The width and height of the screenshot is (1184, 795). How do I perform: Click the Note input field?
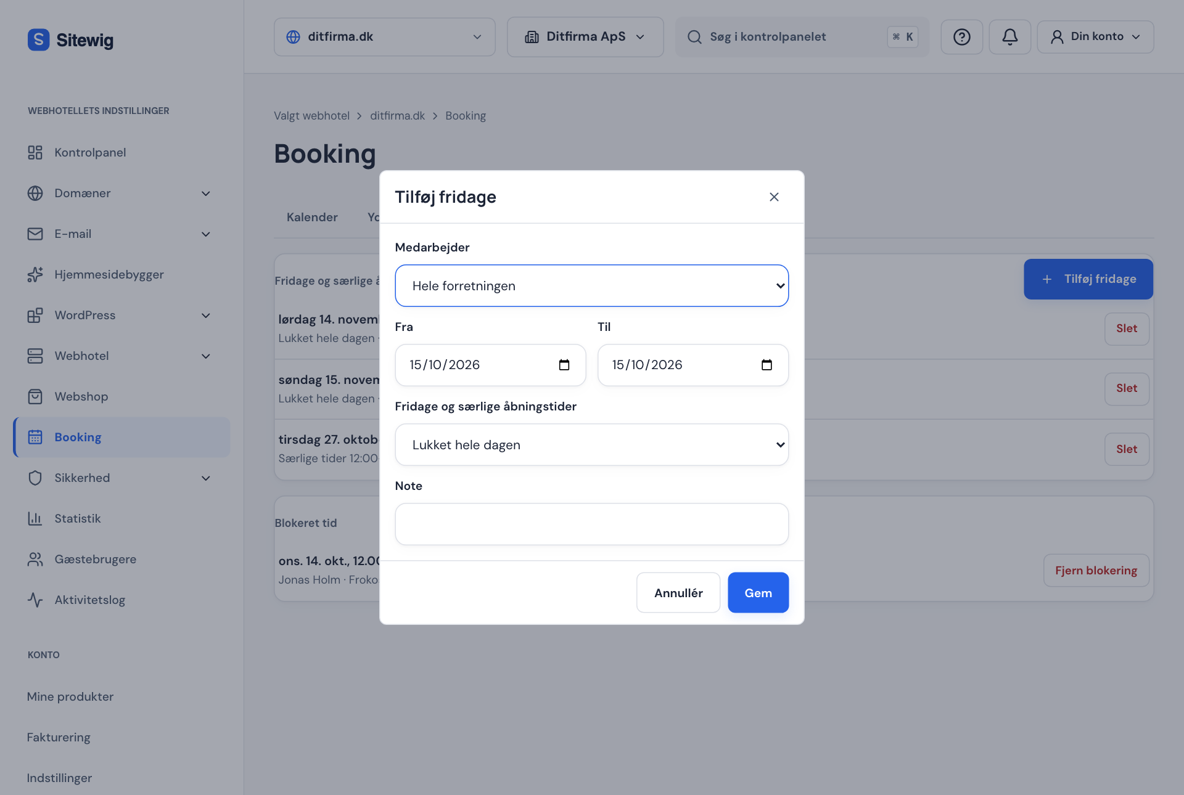coord(591,524)
